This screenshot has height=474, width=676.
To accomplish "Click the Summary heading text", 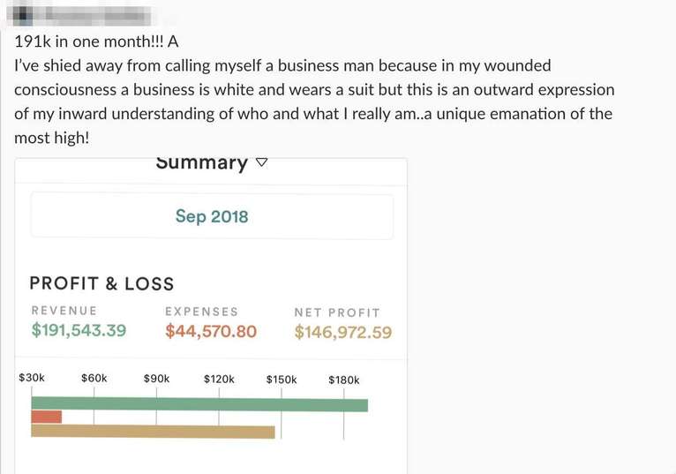I will (x=202, y=163).
